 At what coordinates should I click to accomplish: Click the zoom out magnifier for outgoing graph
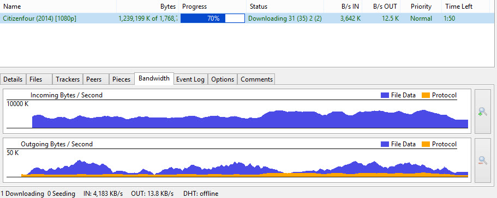coord(482,160)
